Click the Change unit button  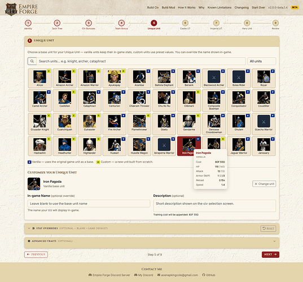[x=264, y=184]
